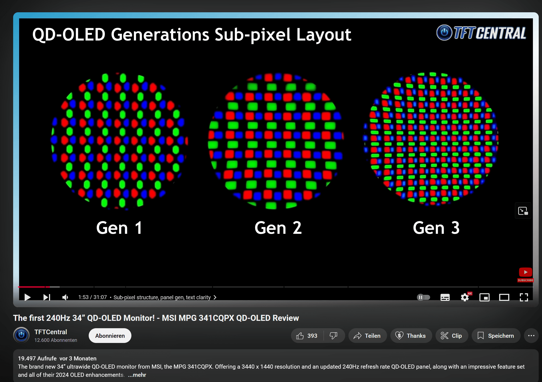Expand description with ...mehr
Image resolution: width=542 pixels, height=382 pixels.
tap(137, 375)
